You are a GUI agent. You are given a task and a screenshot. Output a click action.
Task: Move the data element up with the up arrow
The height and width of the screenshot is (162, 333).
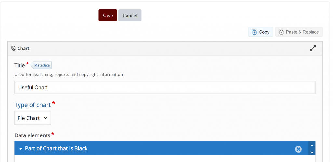312,145
